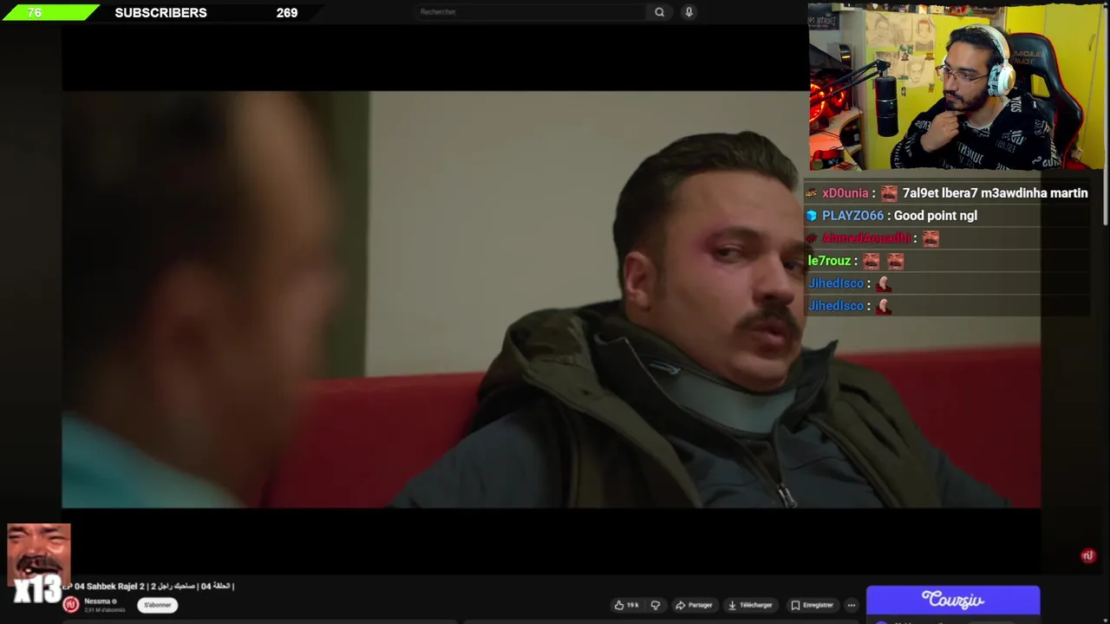Click the Télécharger download button
This screenshot has width=1110, height=624.
tap(750, 605)
